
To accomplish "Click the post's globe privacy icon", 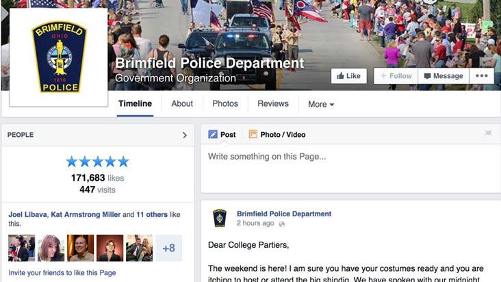I will pos(281,224).
